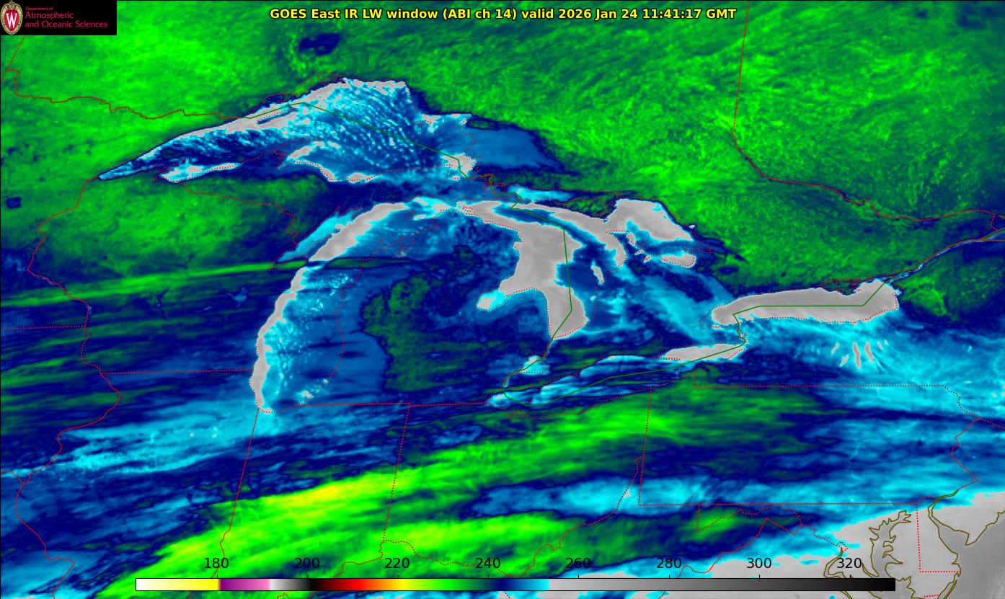The width and height of the screenshot is (1005, 599).
Task: Click the 260 value on the colorbar
Action: tap(578, 564)
